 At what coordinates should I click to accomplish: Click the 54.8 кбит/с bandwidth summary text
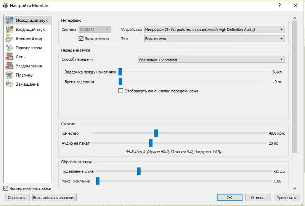point(173,152)
